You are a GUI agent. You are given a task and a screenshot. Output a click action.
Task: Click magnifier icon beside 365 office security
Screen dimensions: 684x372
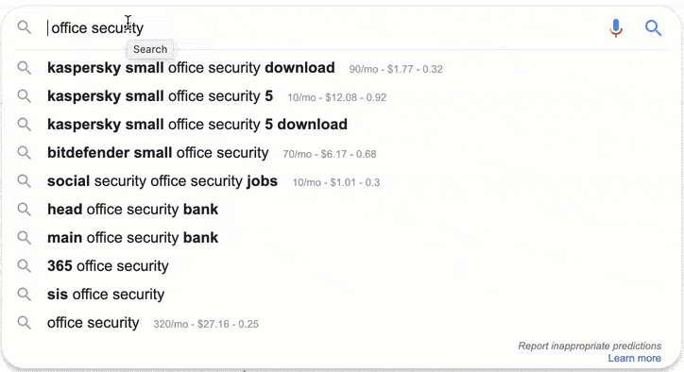pyautogui.click(x=24, y=266)
